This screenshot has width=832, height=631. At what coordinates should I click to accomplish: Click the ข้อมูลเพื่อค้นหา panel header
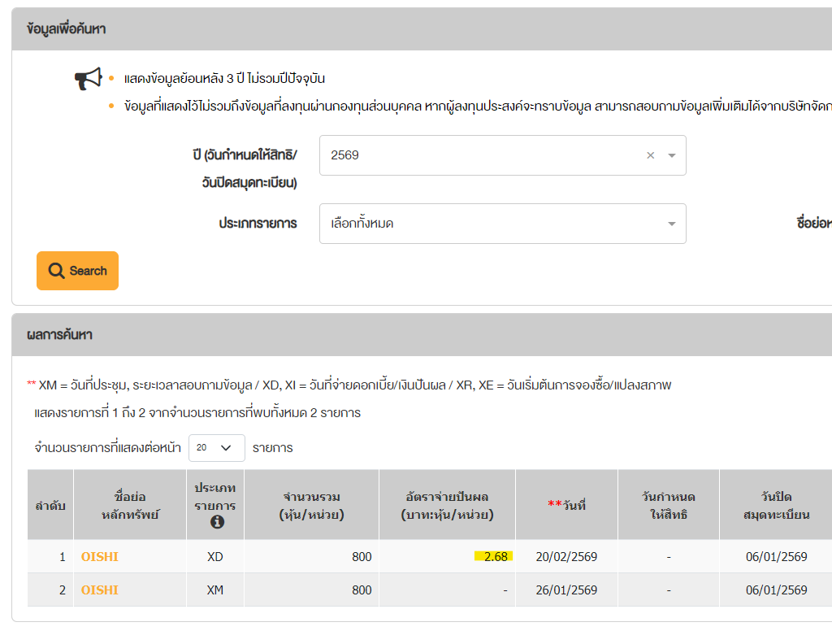pyautogui.click(x=67, y=29)
